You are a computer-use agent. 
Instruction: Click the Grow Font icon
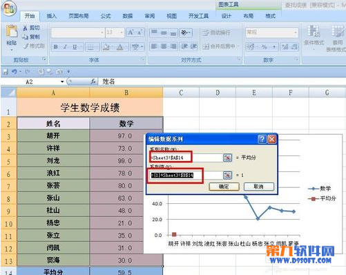point(131,32)
